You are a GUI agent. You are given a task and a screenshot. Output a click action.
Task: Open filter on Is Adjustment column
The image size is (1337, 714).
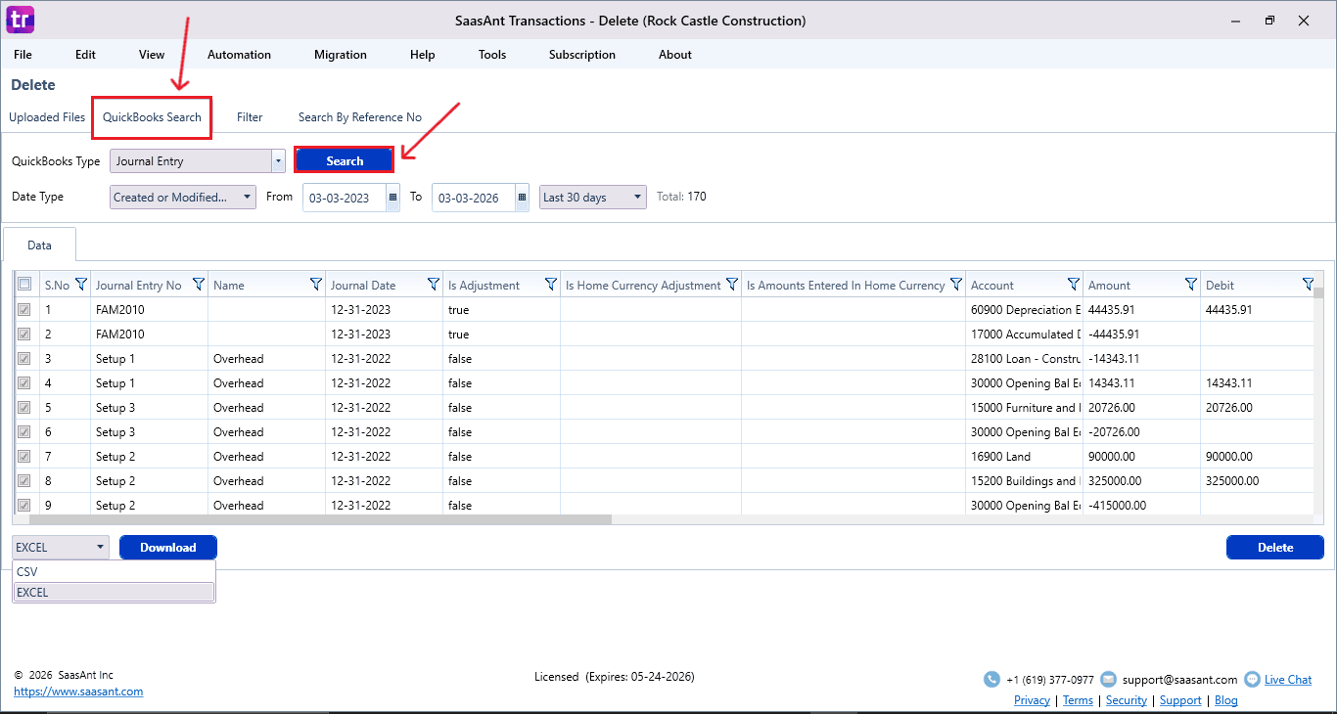click(551, 285)
